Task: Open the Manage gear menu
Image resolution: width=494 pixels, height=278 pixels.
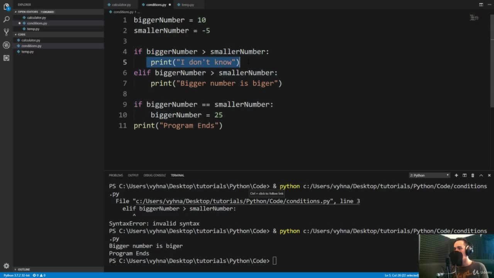Action: [x=6, y=266]
